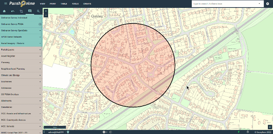Click the home icon in the sidebar toolbar
The width and height of the screenshot is (273, 134).
4,11
